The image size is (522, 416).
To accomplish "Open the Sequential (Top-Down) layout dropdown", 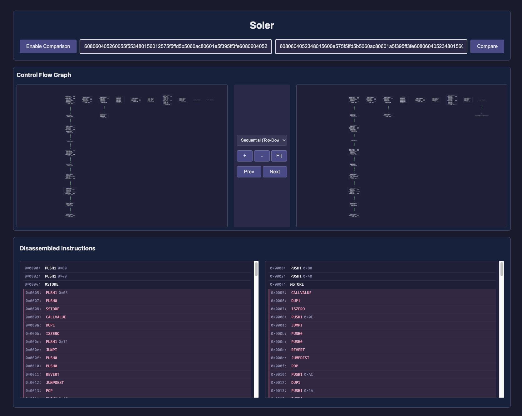I will 262,140.
